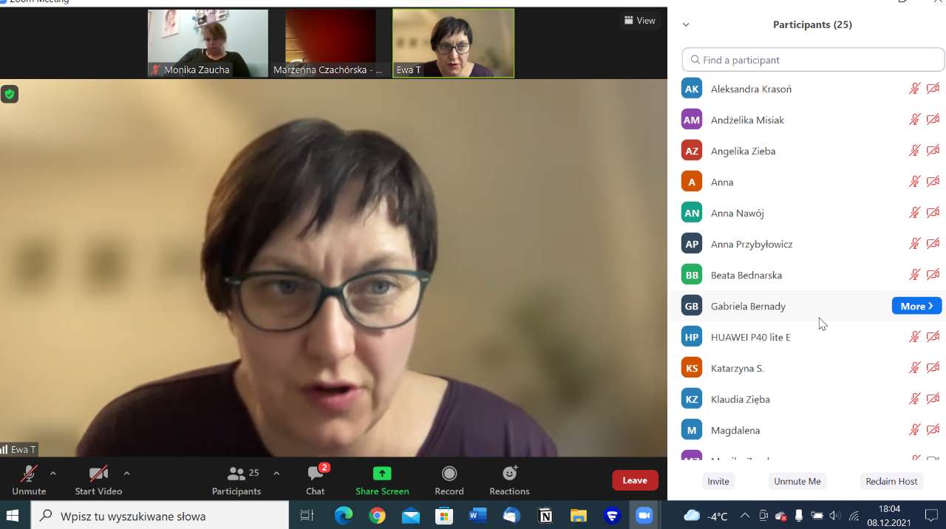Click More next to Gabriela Bernady
The height and width of the screenshot is (529, 946).
coord(916,306)
